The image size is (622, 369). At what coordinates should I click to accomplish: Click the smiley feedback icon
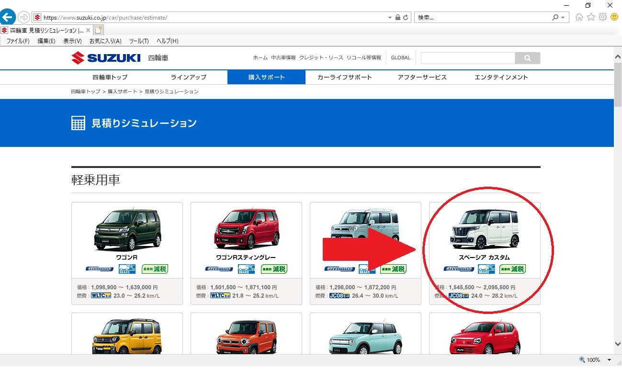614,17
